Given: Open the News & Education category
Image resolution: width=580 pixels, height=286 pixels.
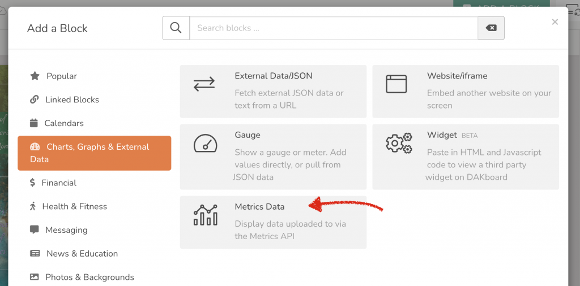Looking at the screenshot, I should (95, 254).
